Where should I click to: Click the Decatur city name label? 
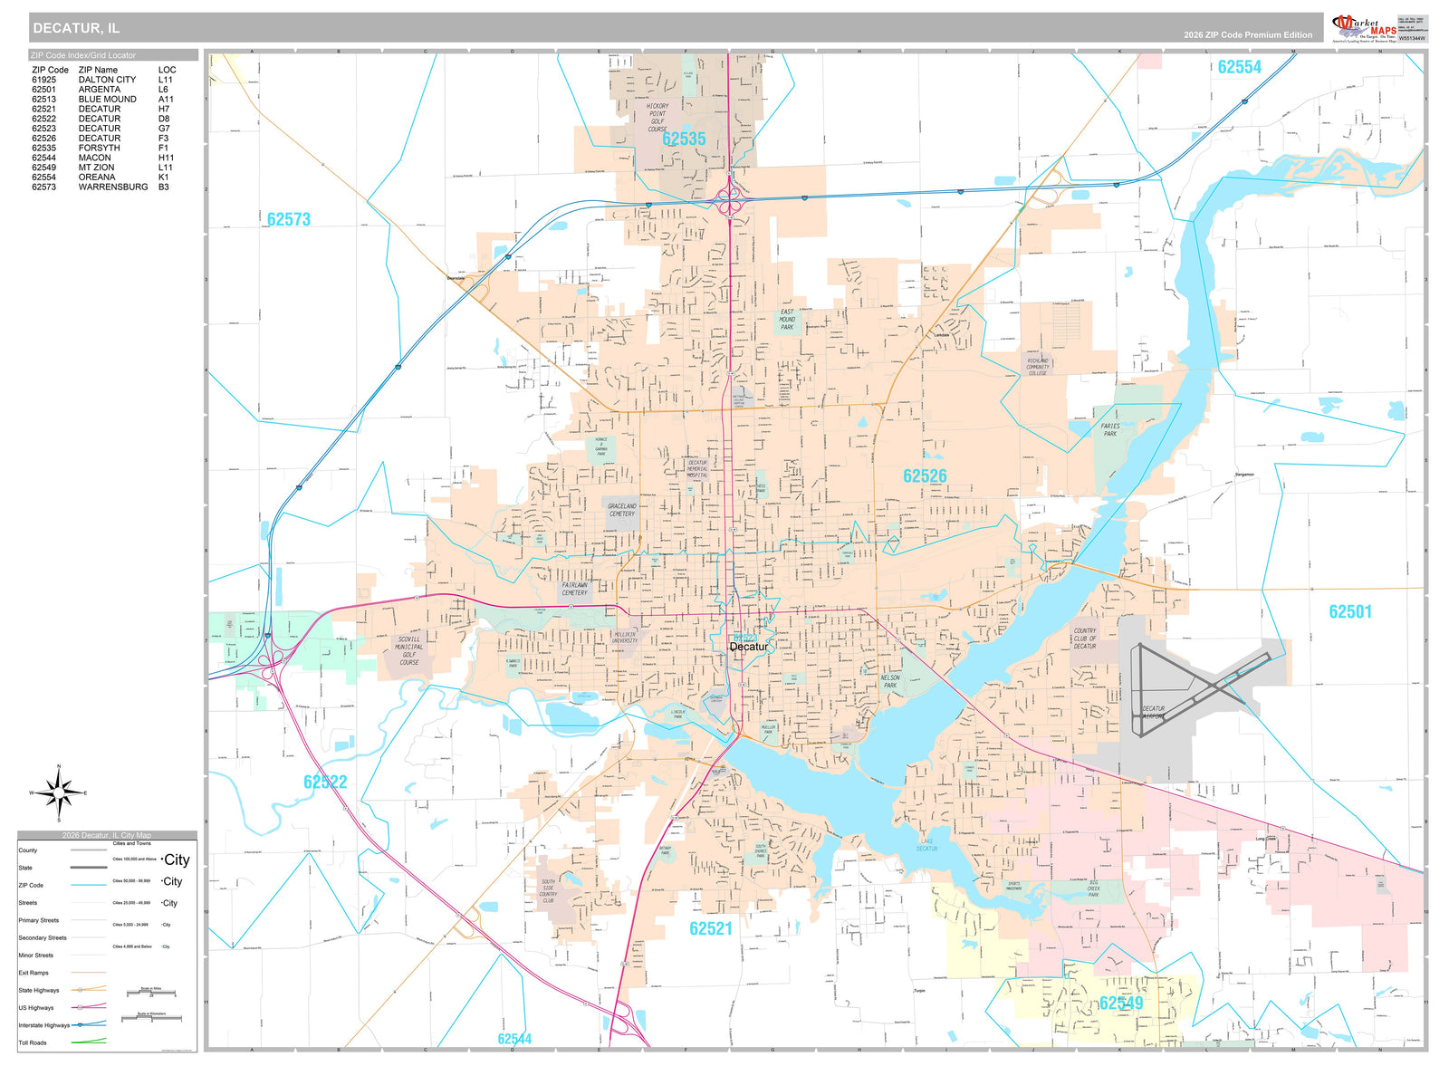coord(749,647)
